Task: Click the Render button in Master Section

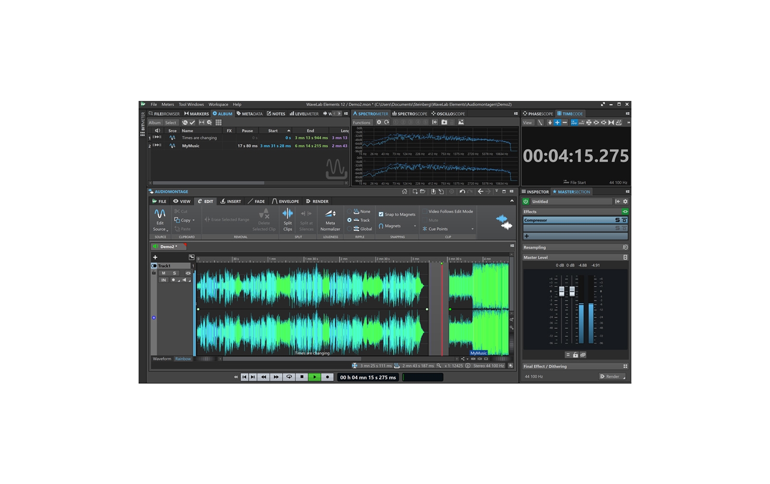Action: pos(612,376)
